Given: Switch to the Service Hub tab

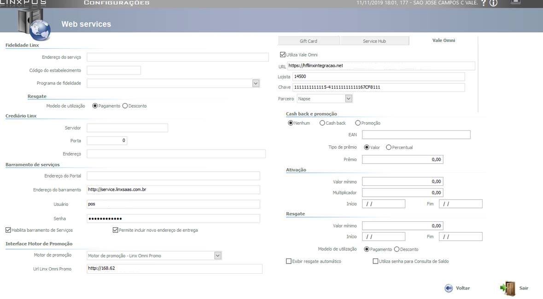Looking at the screenshot, I should pos(374,41).
